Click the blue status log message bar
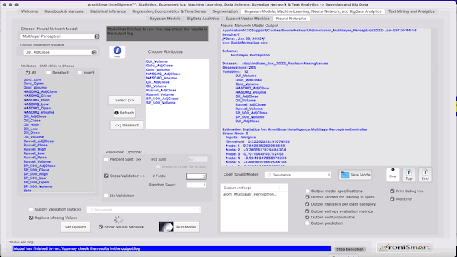 point(171,248)
